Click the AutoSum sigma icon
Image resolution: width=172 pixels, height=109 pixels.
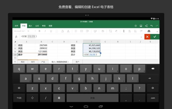click(x=124, y=31)
